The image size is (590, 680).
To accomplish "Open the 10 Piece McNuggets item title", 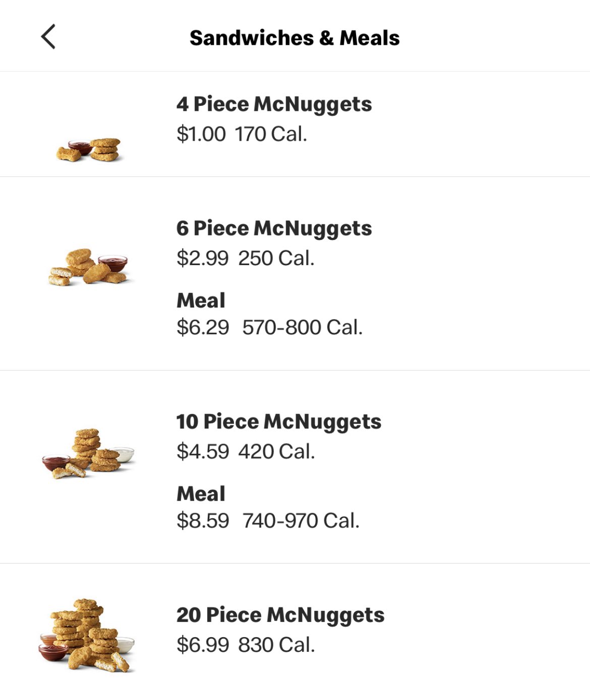I will (278, 422).
